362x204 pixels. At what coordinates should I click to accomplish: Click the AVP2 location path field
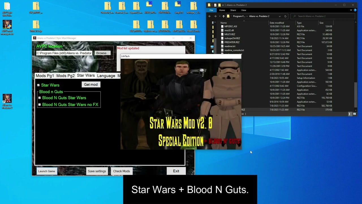[64, 53]
